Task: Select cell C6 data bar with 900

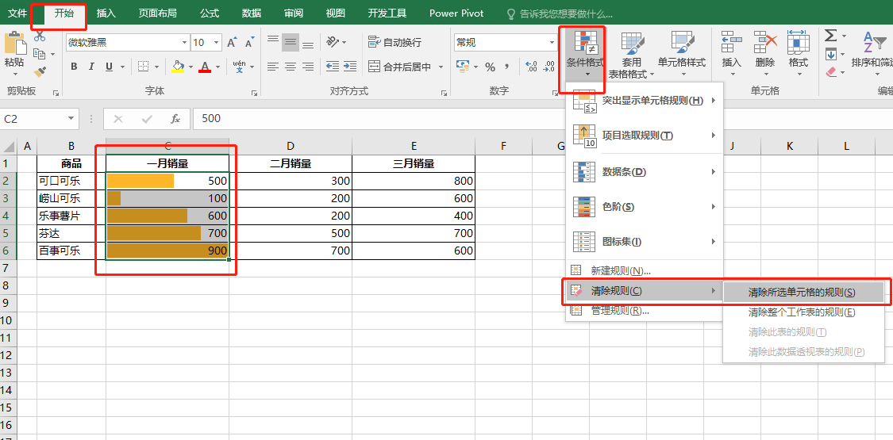Action: [167, 251]
